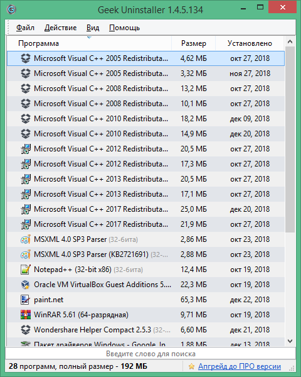The width and height of the screenshot is (301, 377).
Task: Click the '12,4 МБ' size cell
Action: [194, 270]
